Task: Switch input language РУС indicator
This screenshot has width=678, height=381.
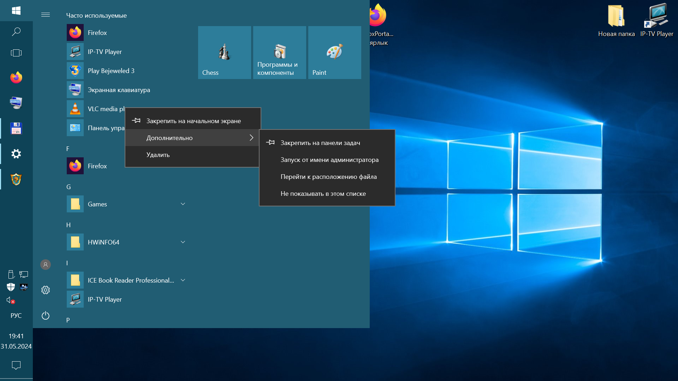Action: pyautogui.click(x=16, y=315)
